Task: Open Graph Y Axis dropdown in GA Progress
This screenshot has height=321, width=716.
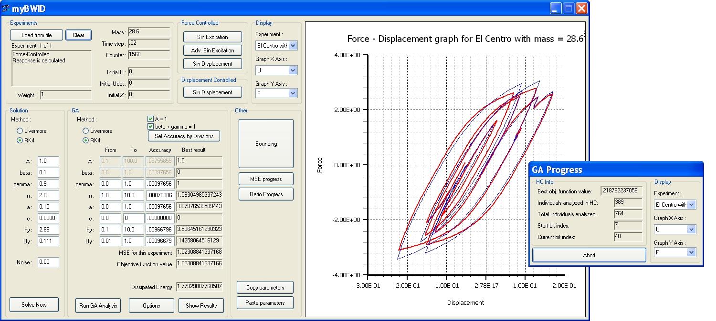Action: pos(691,252)
